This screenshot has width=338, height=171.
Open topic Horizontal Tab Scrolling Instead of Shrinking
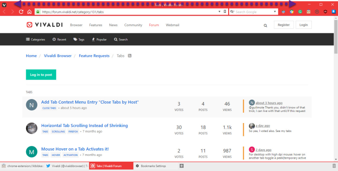(84, 126)
